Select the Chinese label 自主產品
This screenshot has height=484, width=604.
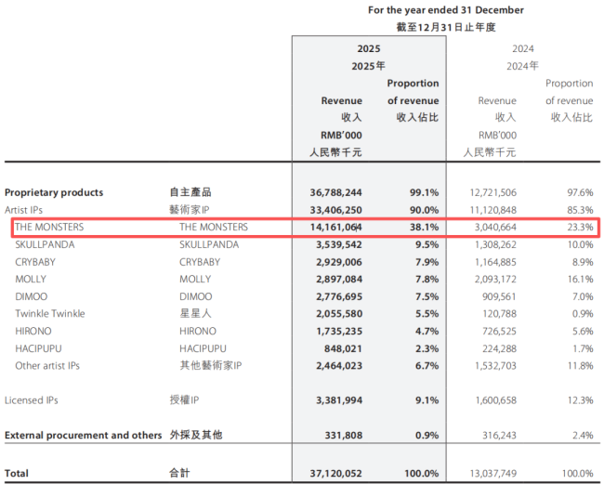190,192
